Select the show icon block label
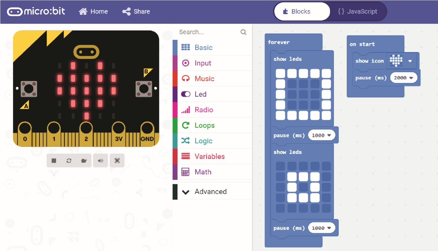438x251 pixels. 370,61
